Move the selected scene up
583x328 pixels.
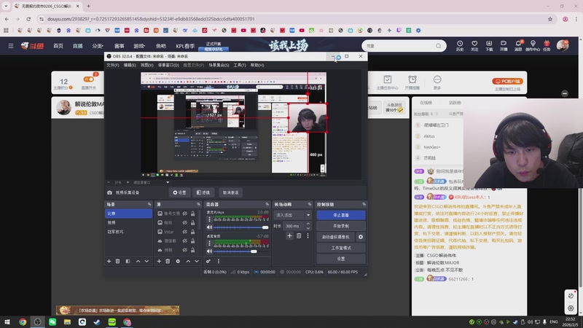click(x=138, y=262)
